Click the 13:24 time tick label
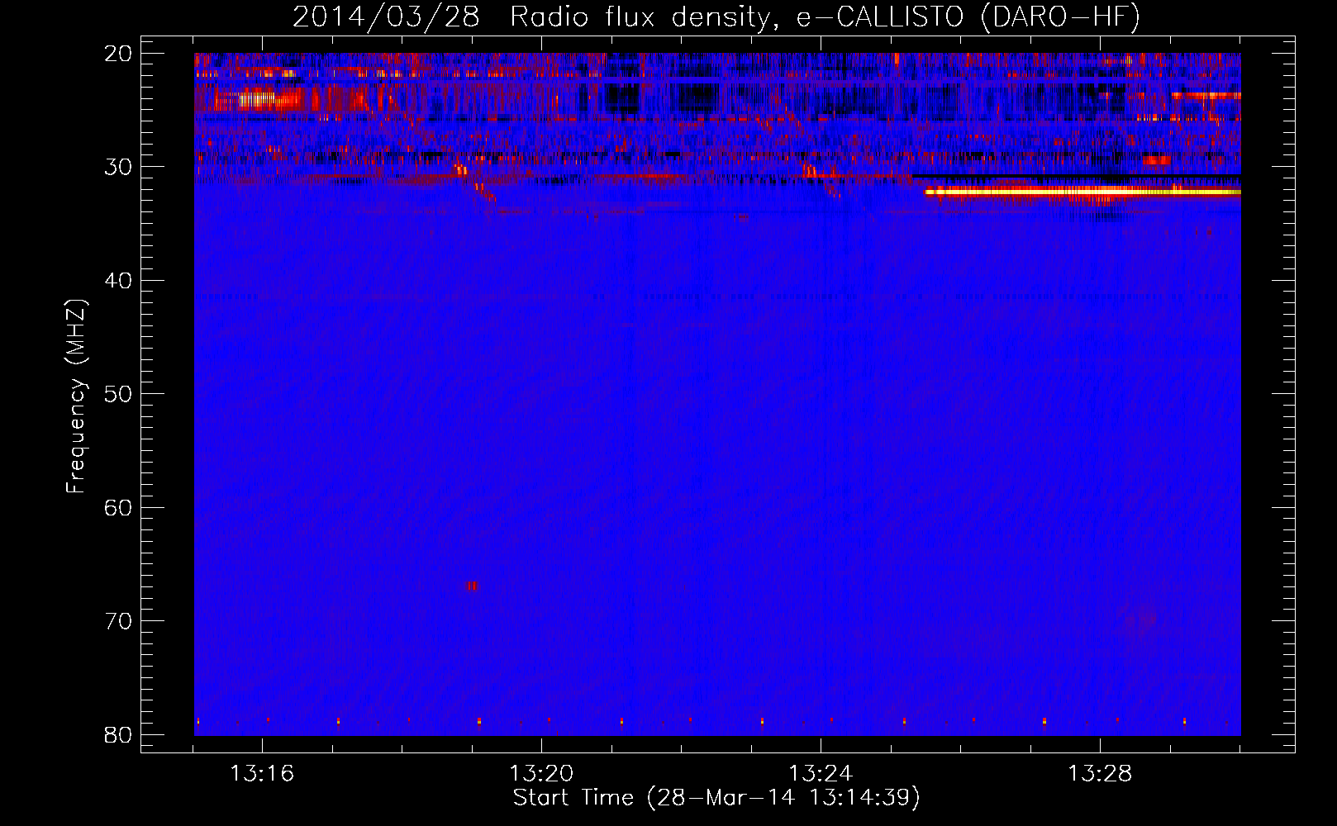1337x826 pixels. 821,774
